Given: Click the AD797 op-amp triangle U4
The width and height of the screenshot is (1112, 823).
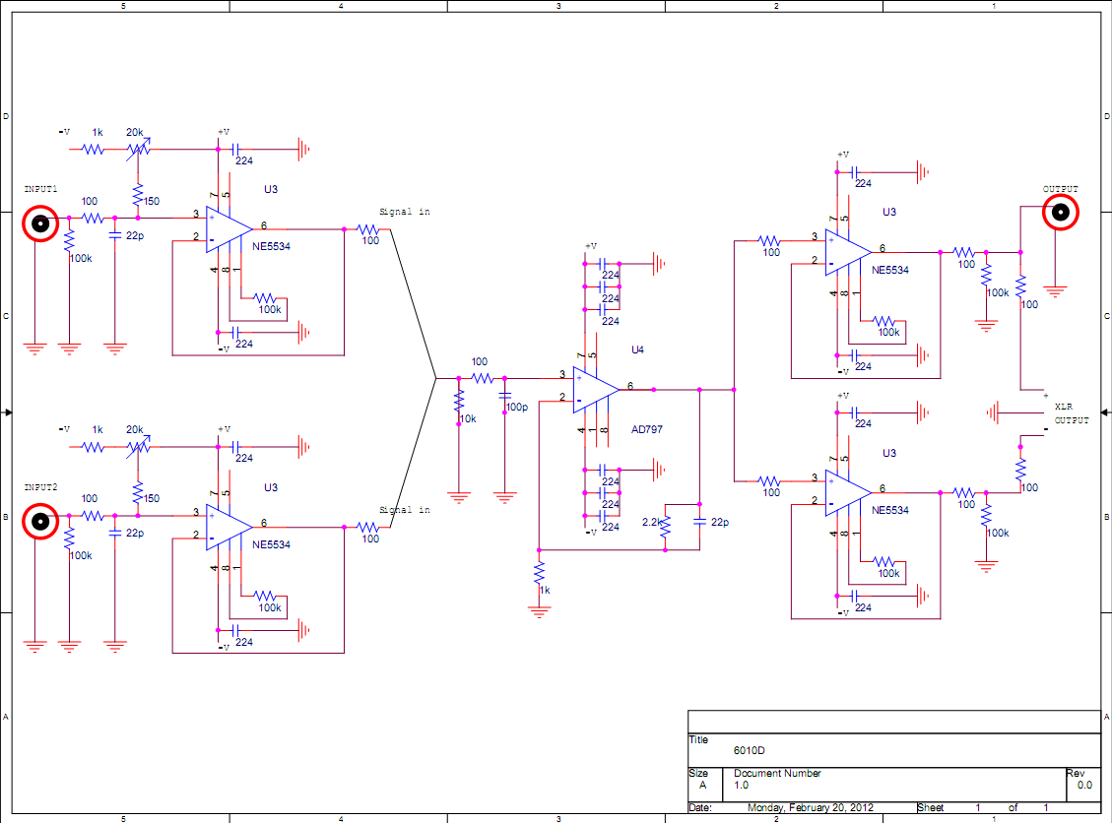Looking at the screenshot, I should point(596,389).
